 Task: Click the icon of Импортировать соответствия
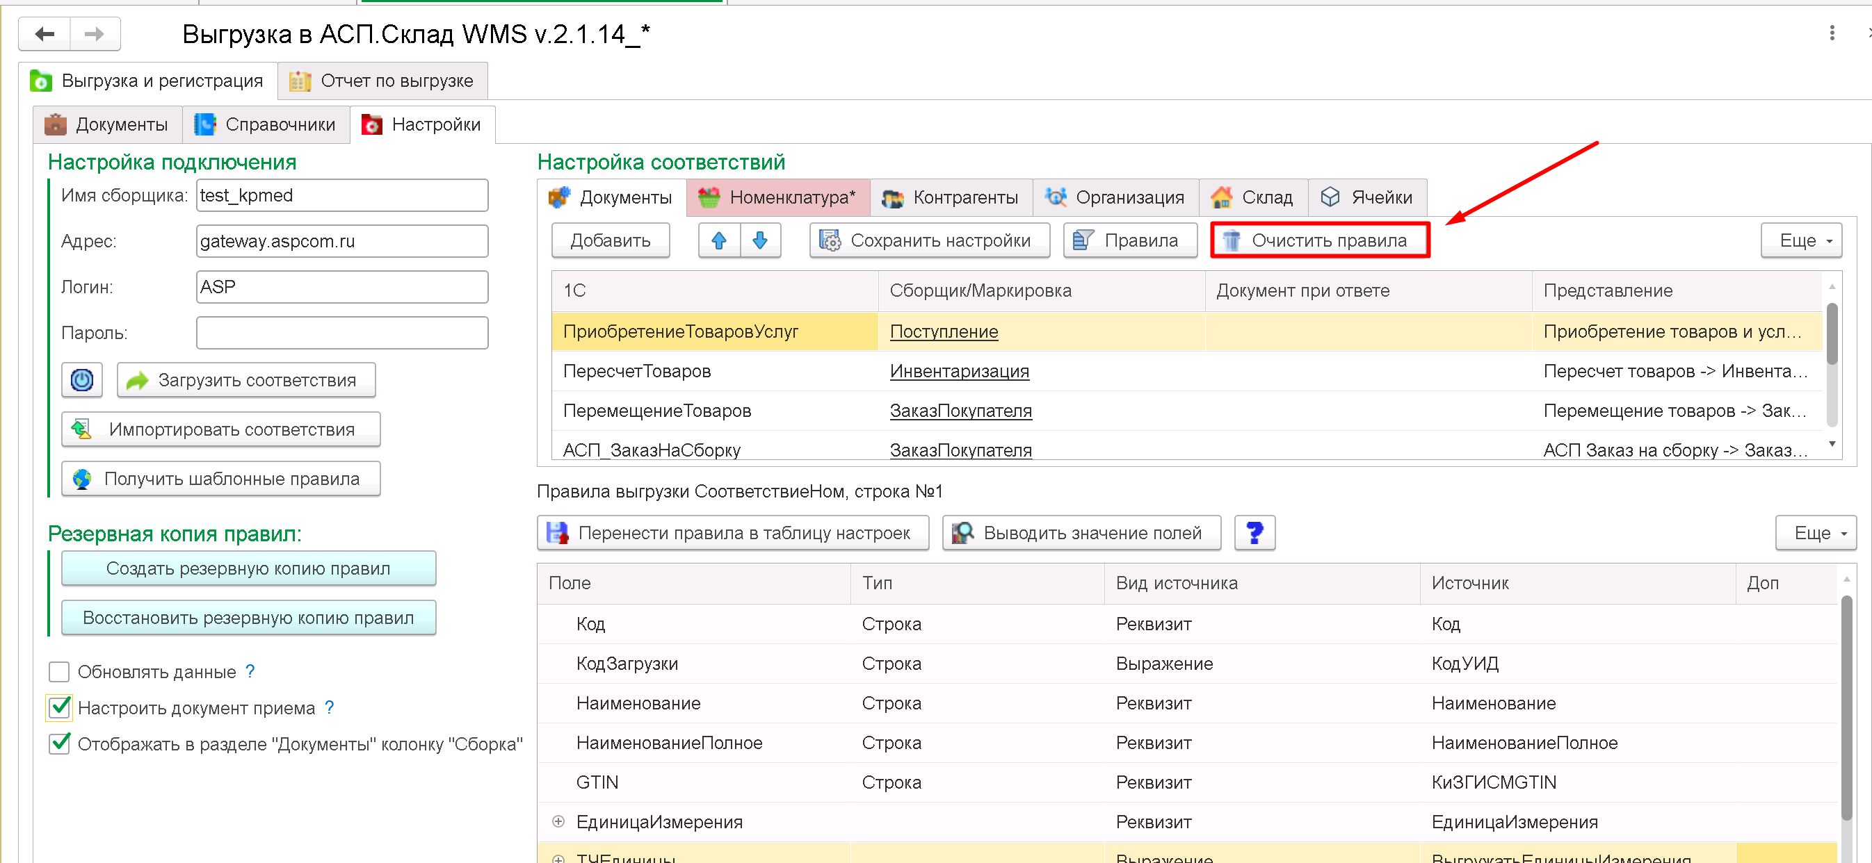pos(81,429)
